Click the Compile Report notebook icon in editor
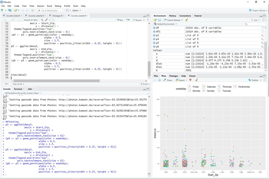 click(x=54, y=20)
